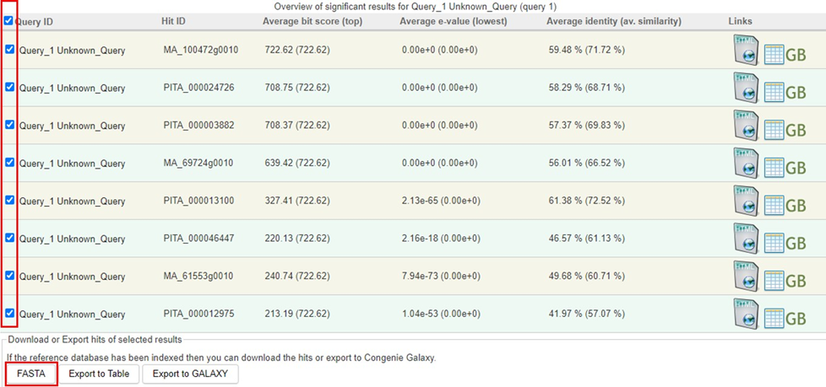Click GB link for PITA_000046447

[796, 244]
